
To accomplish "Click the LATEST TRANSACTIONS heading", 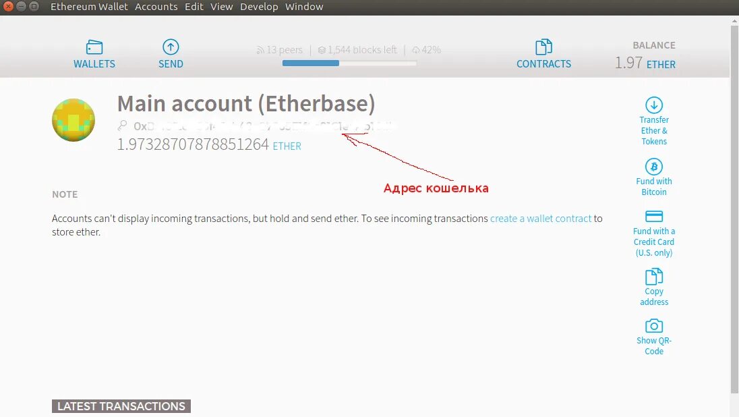I will point(121,406).
